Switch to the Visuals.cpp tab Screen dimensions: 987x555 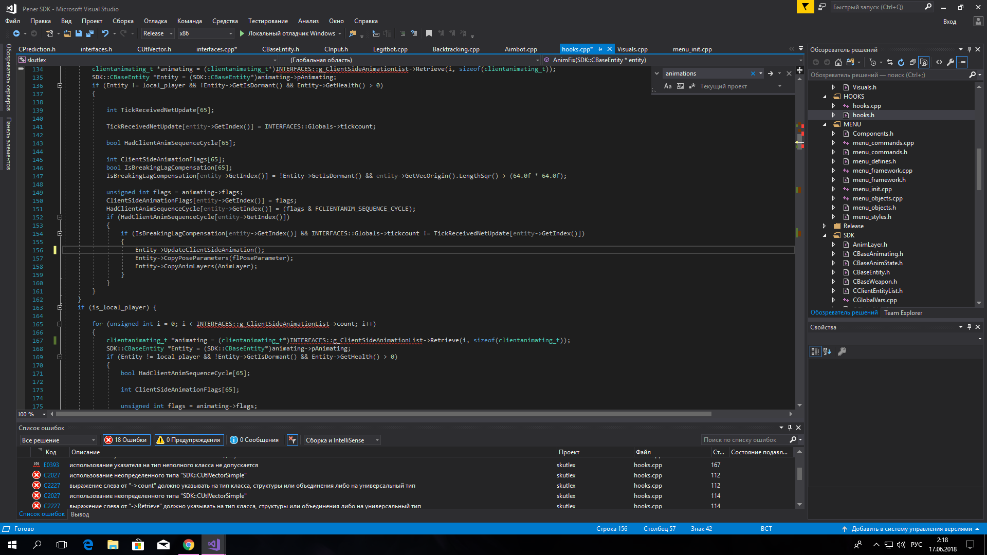tap(632, 49)
